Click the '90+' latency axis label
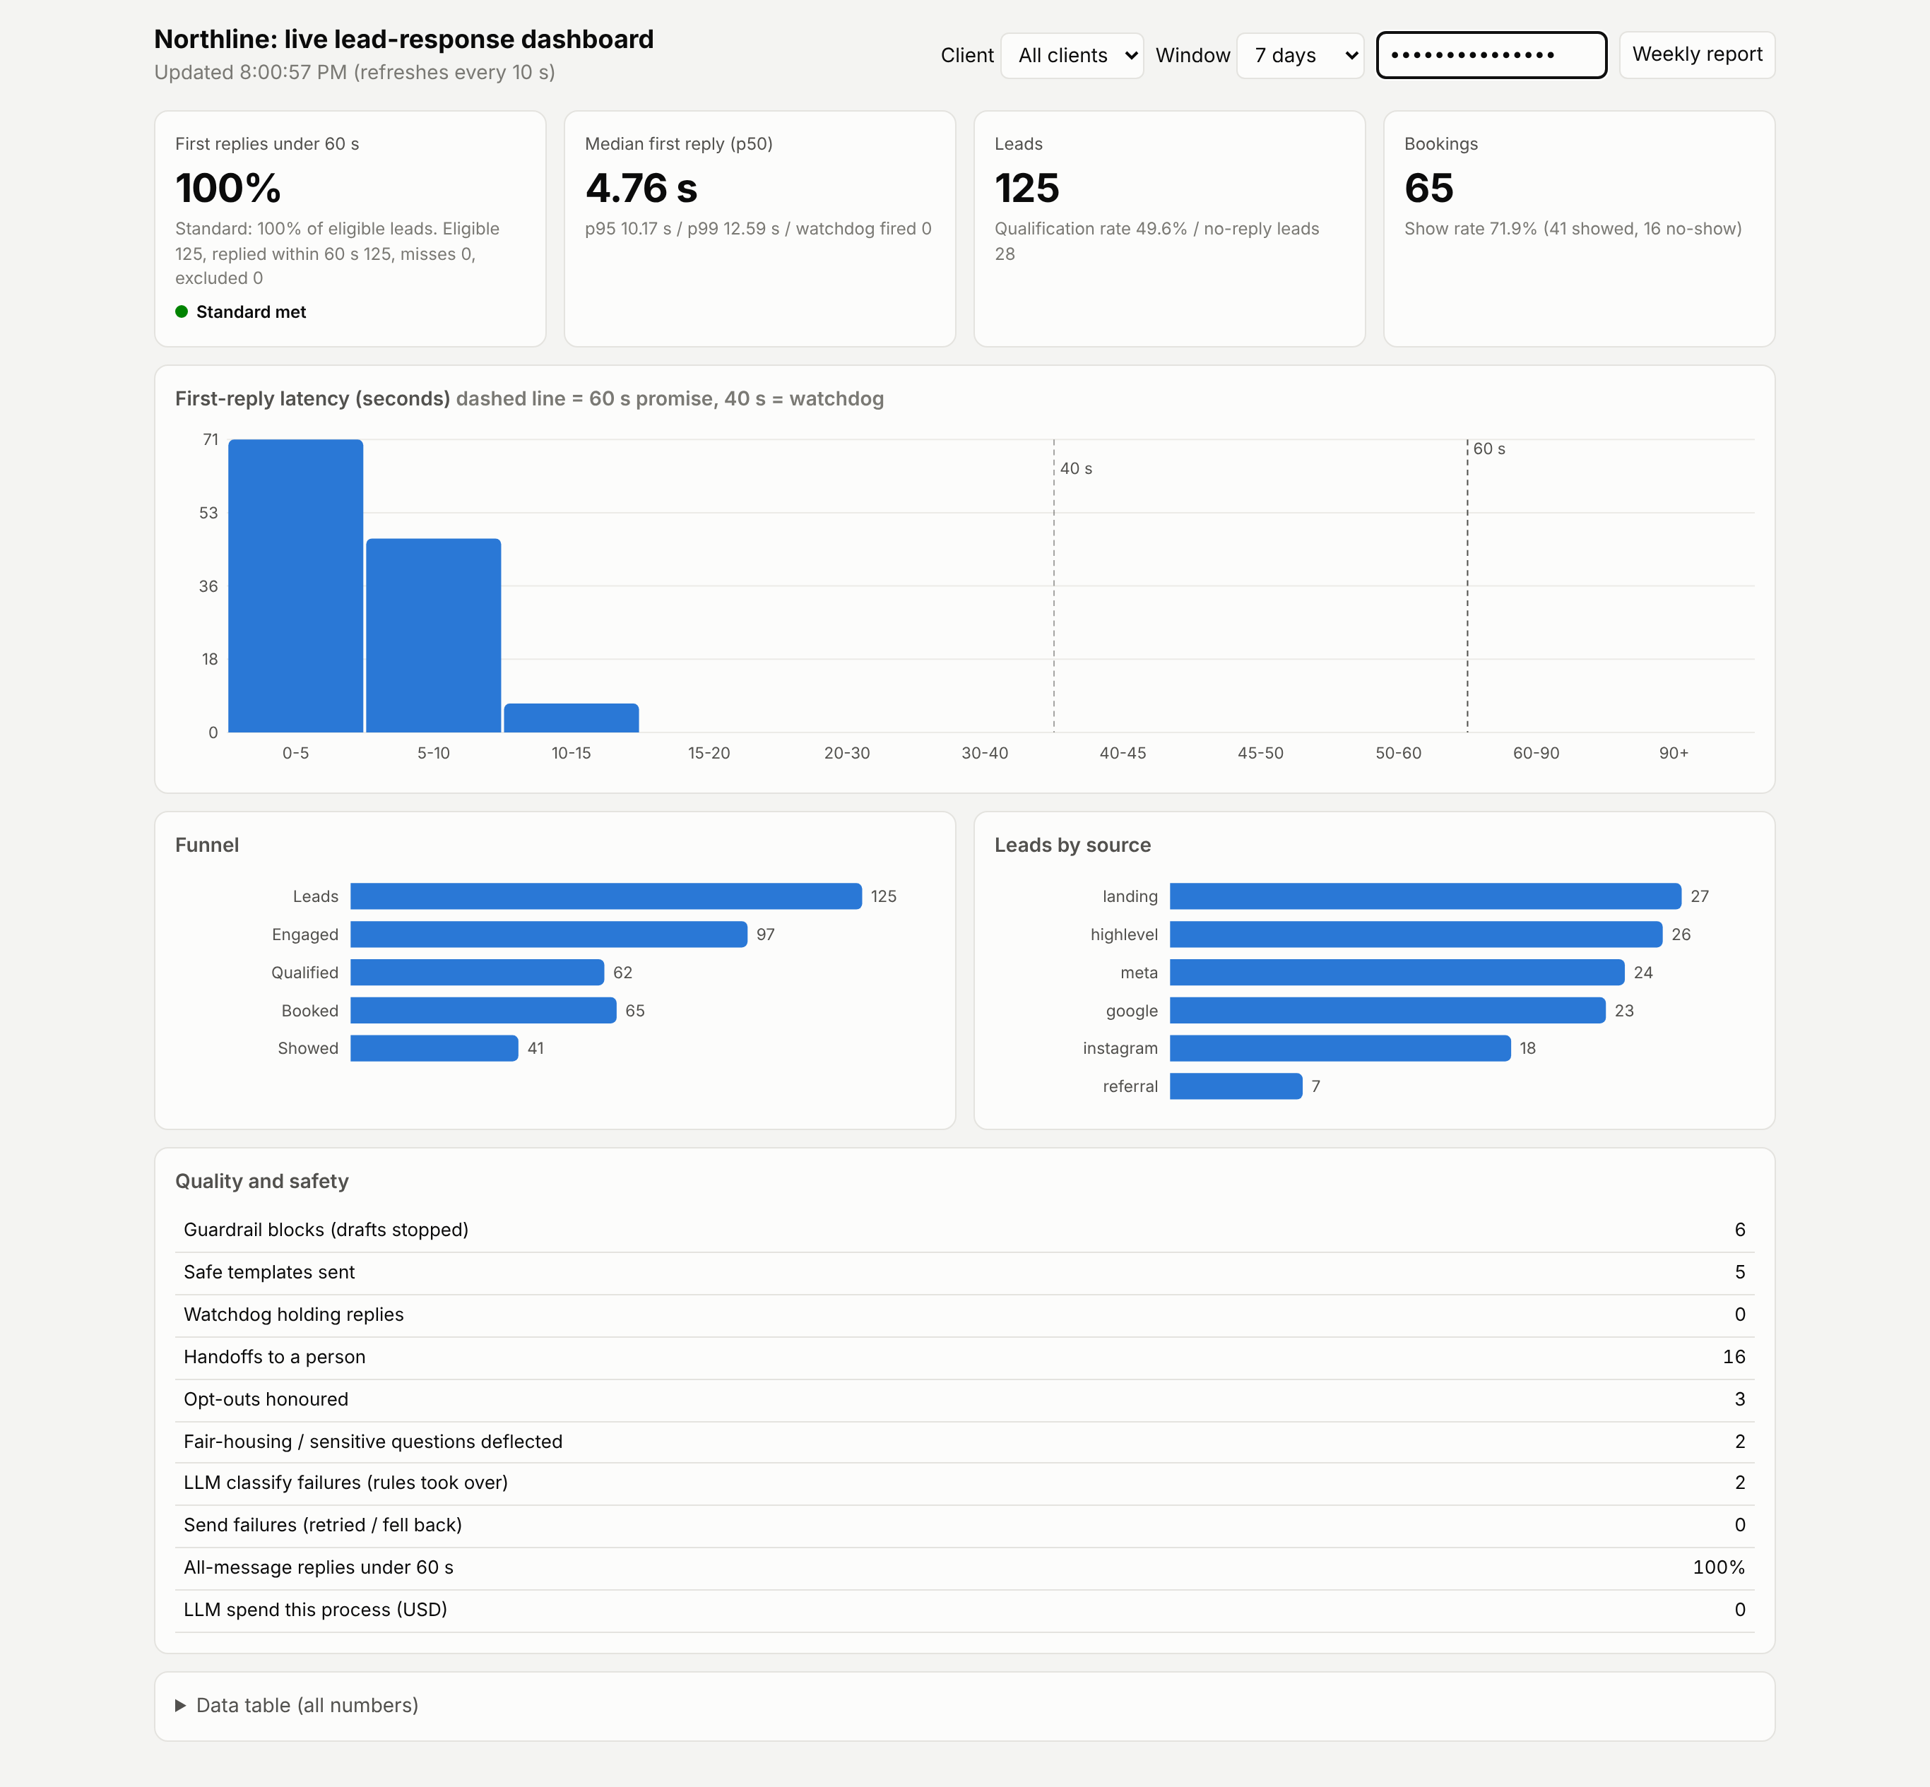1930x1787 pixels. [x=1674, y=753]
